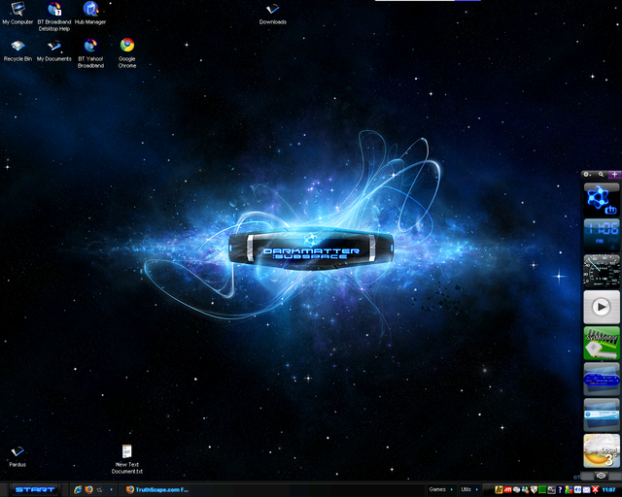This screenshot has width=622, height=497.
Task: Add a gadget with the plus button
Action: coord(614,174)
